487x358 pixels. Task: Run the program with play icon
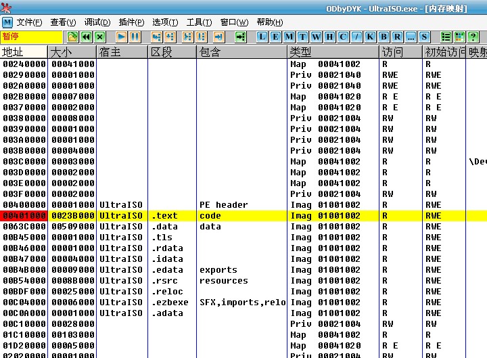pyautogui.click(x=122, y=37)
